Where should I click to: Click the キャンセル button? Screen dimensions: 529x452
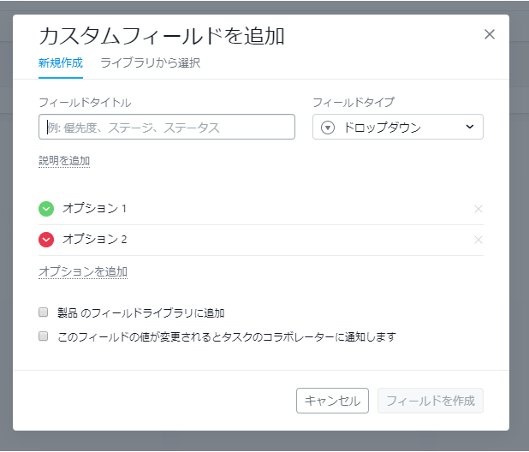coord(332,401)
